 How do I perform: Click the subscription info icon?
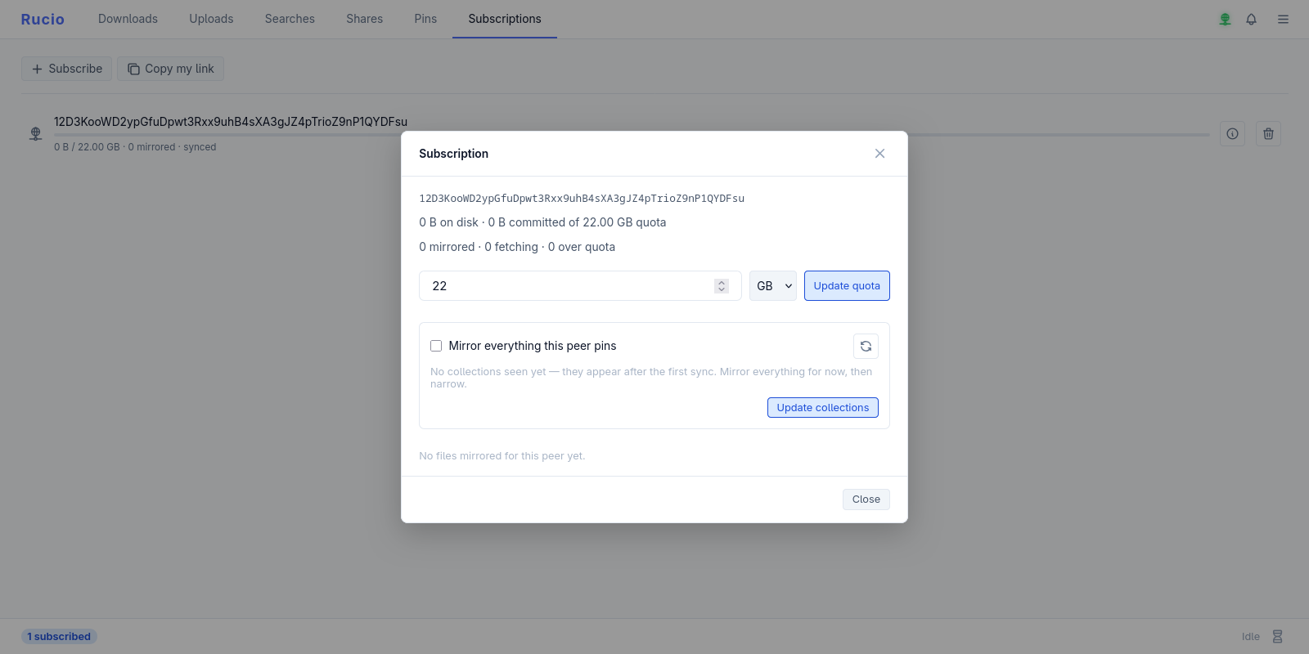click(x=1232, y=133)
